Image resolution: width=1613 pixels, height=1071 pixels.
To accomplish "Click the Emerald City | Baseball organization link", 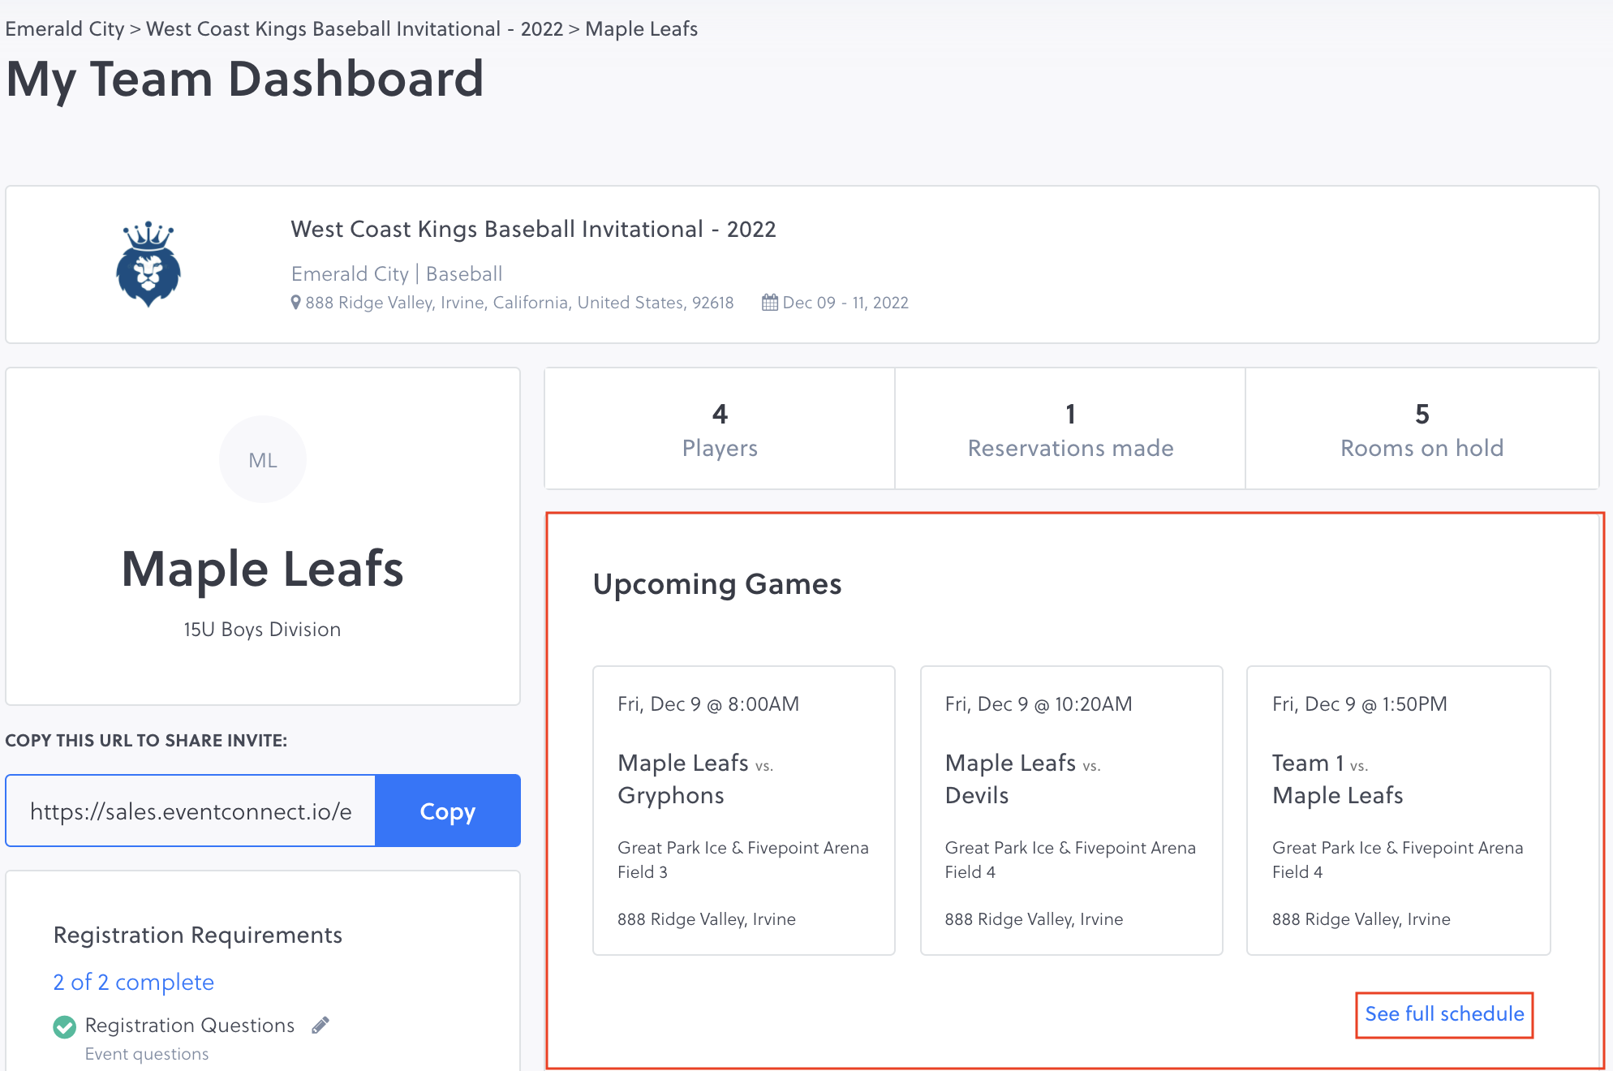I will 397,274.
